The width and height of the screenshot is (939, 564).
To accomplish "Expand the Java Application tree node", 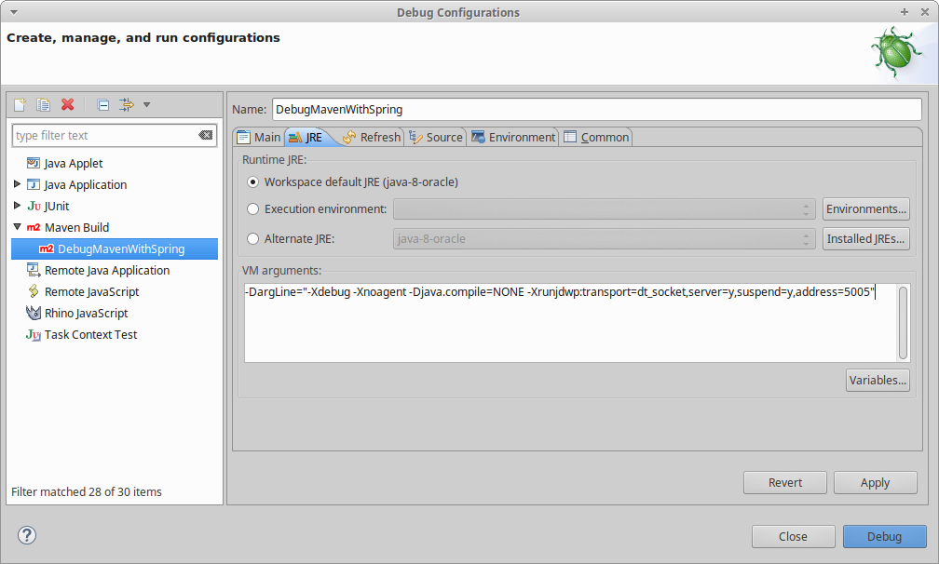I will [x=18, y=184].
